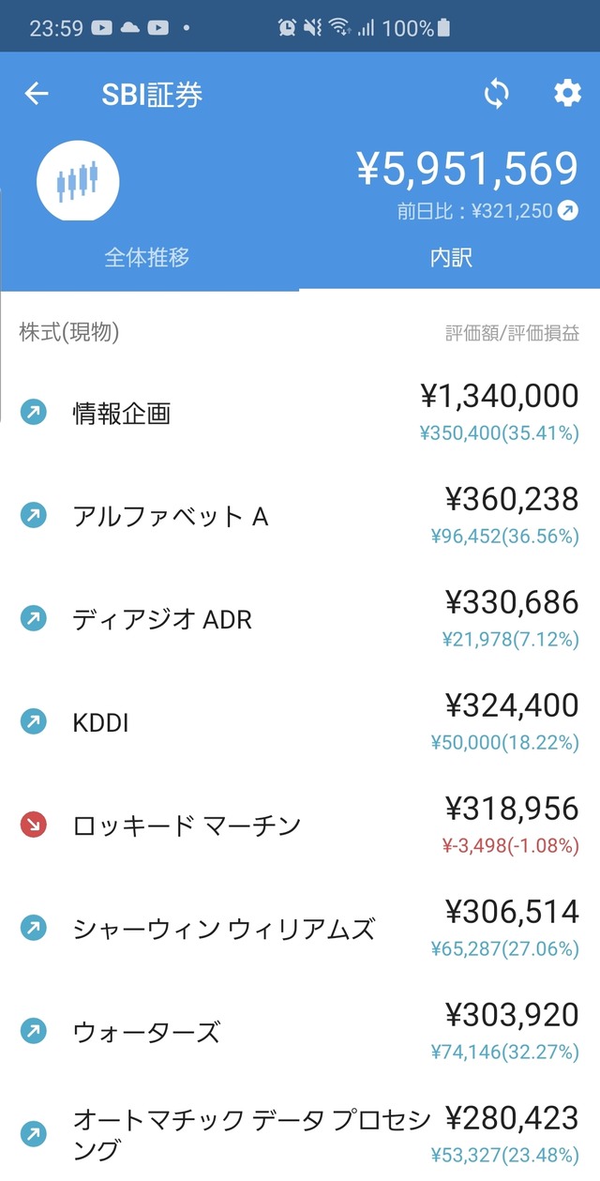Image resolution: width=600 pixels, height=1181 pixels.
Task: Tap the 評価額/評価損益 column header
Action: click(x=512, y=333)
